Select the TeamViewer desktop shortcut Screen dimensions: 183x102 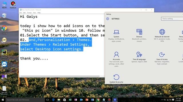pyautogui.click(x=4, y=65)
